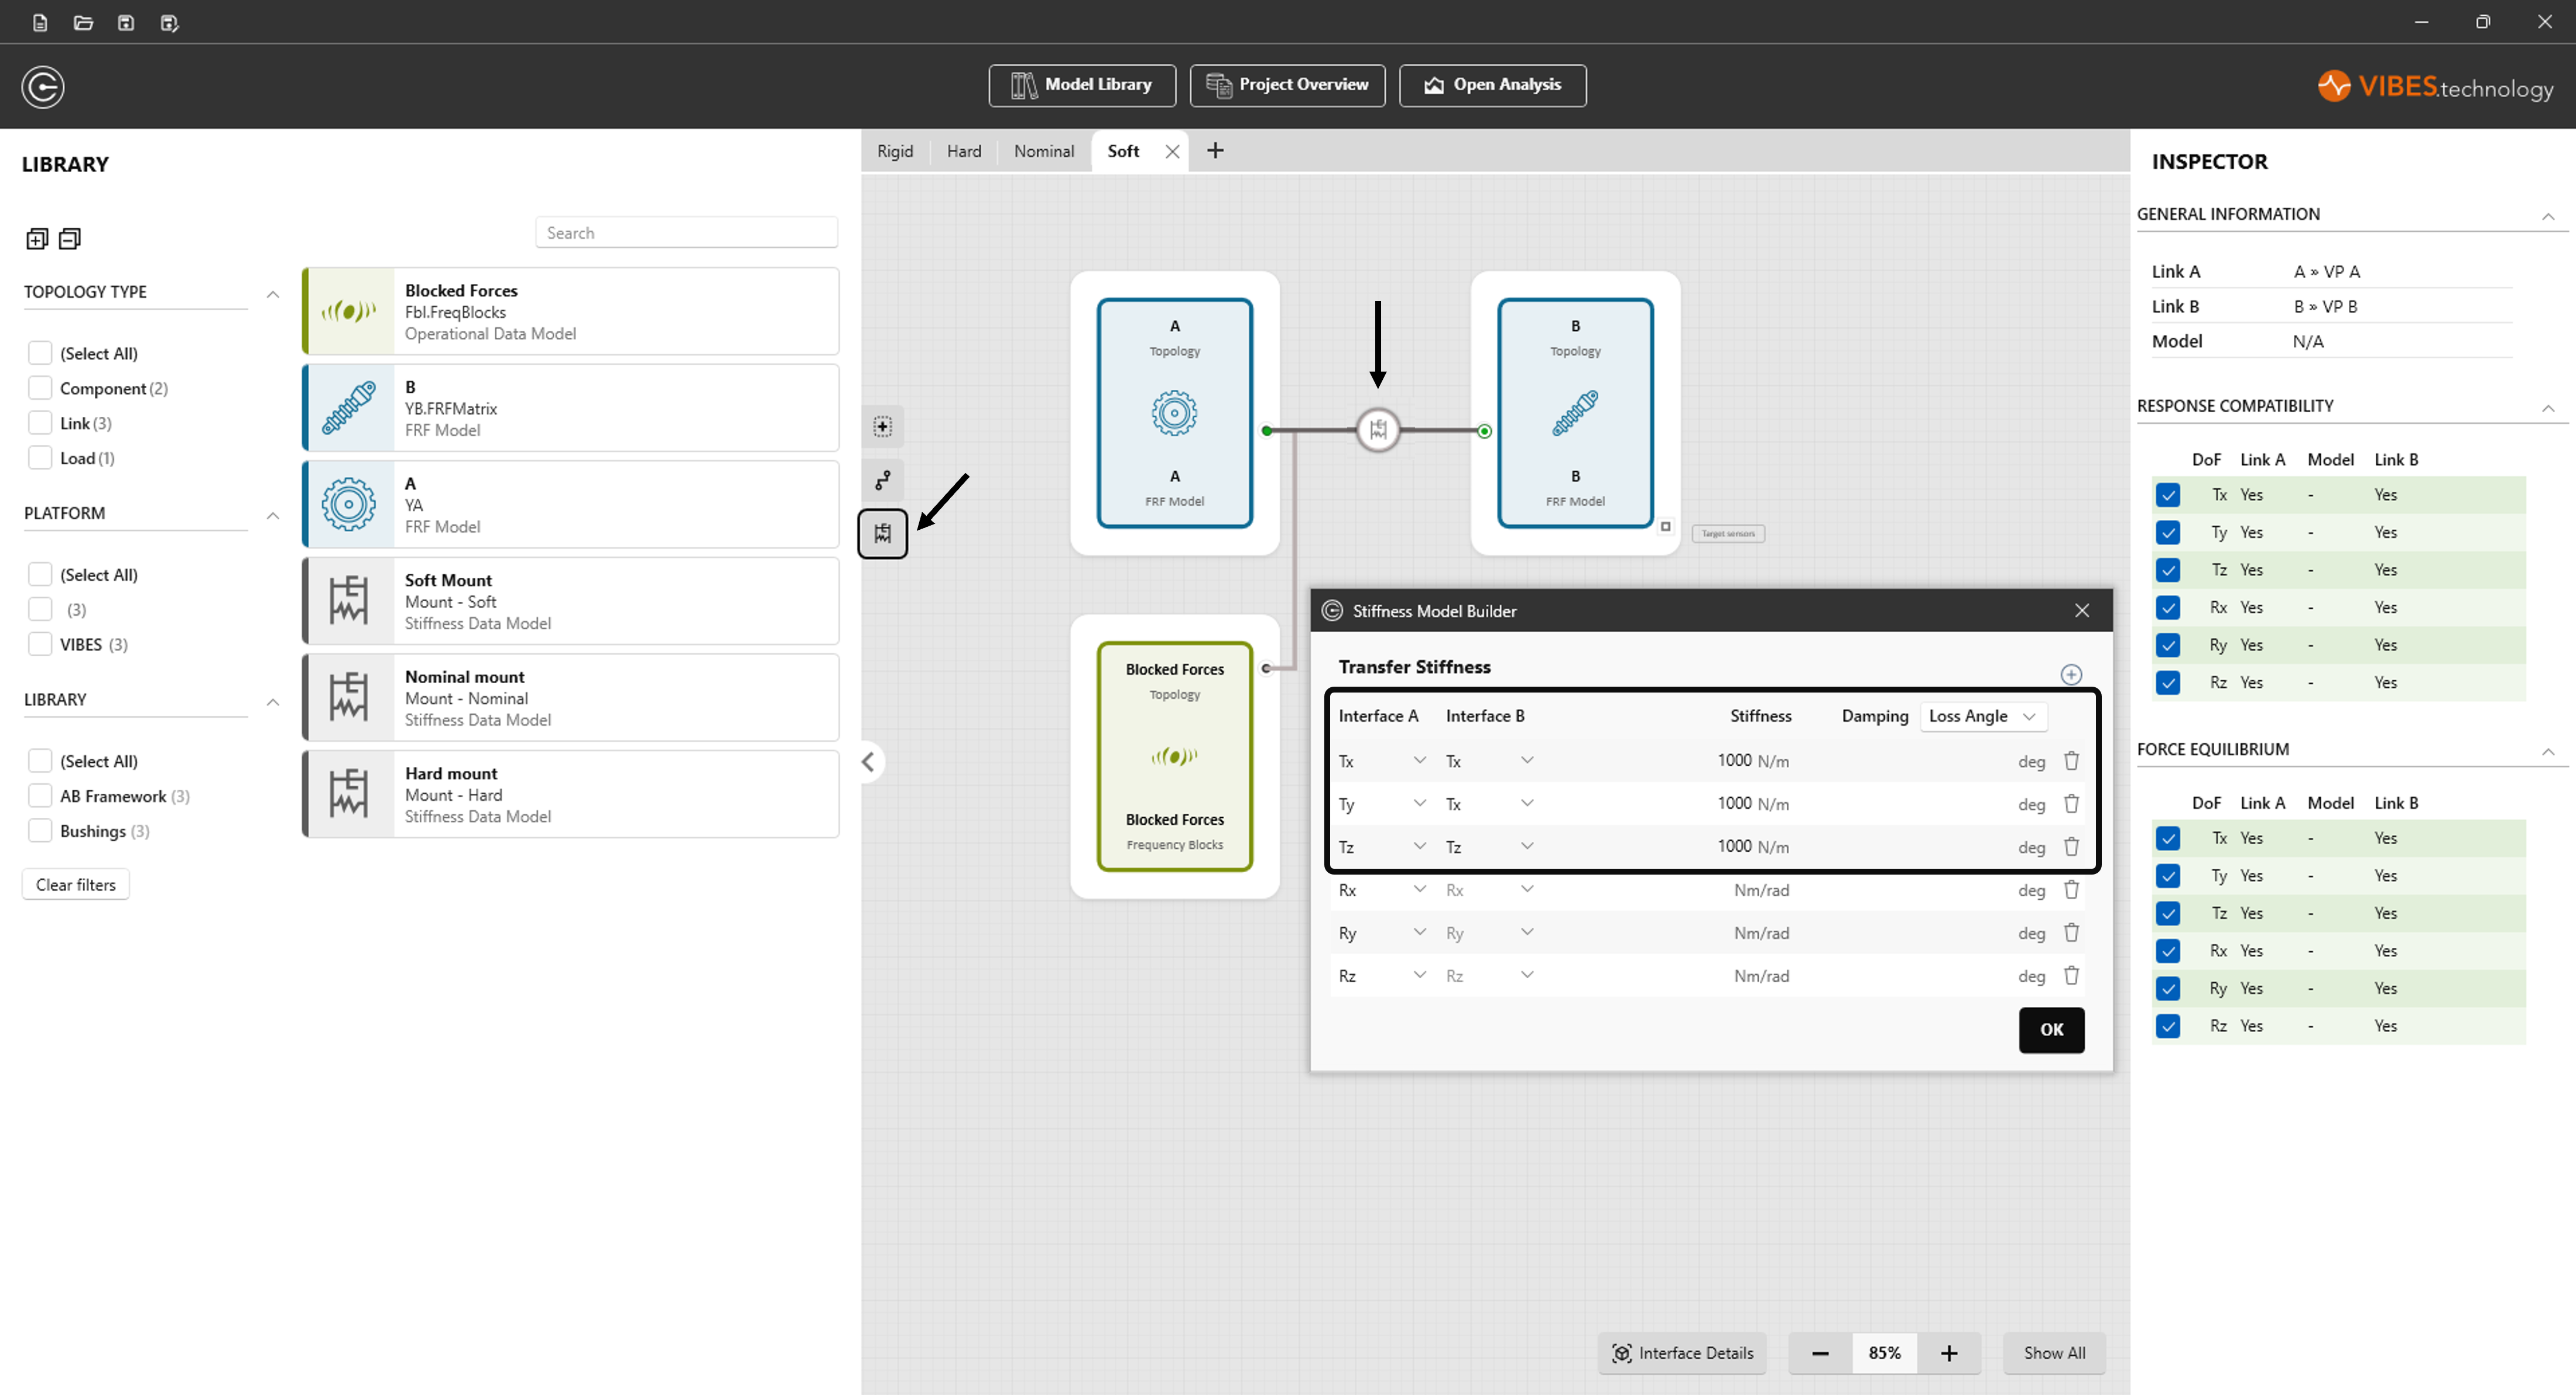Click the save icon in the title bar
The width and height of the screenshot is (2576, 1395).
(126, 22)
